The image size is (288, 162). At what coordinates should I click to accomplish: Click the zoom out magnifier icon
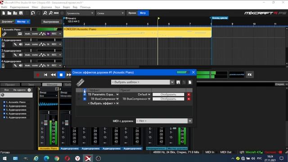pos(51,13)
